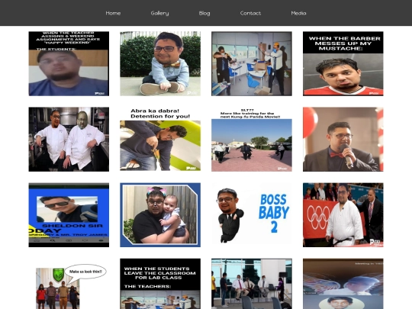Open the people seated outside building photo
This screenshot has width=412, height=309.
click(x=252, y=284)
